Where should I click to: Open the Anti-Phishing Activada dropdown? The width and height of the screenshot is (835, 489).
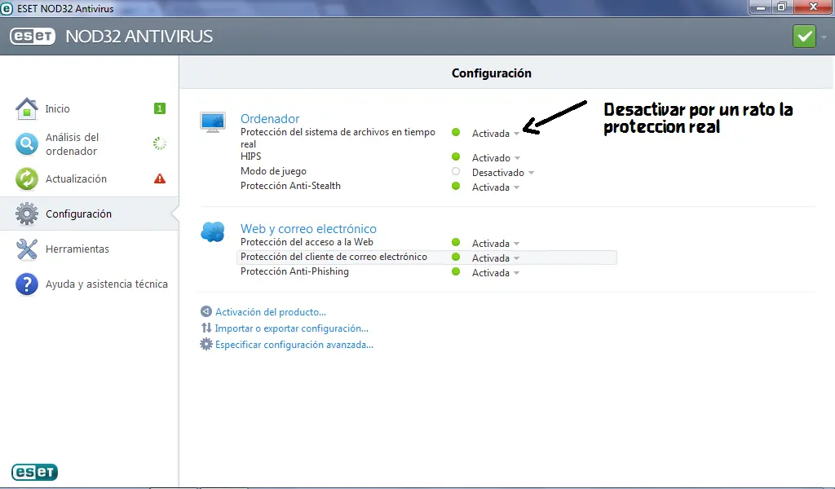(496, 273)
